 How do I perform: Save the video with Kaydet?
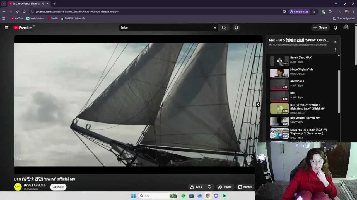coord(245,187)
